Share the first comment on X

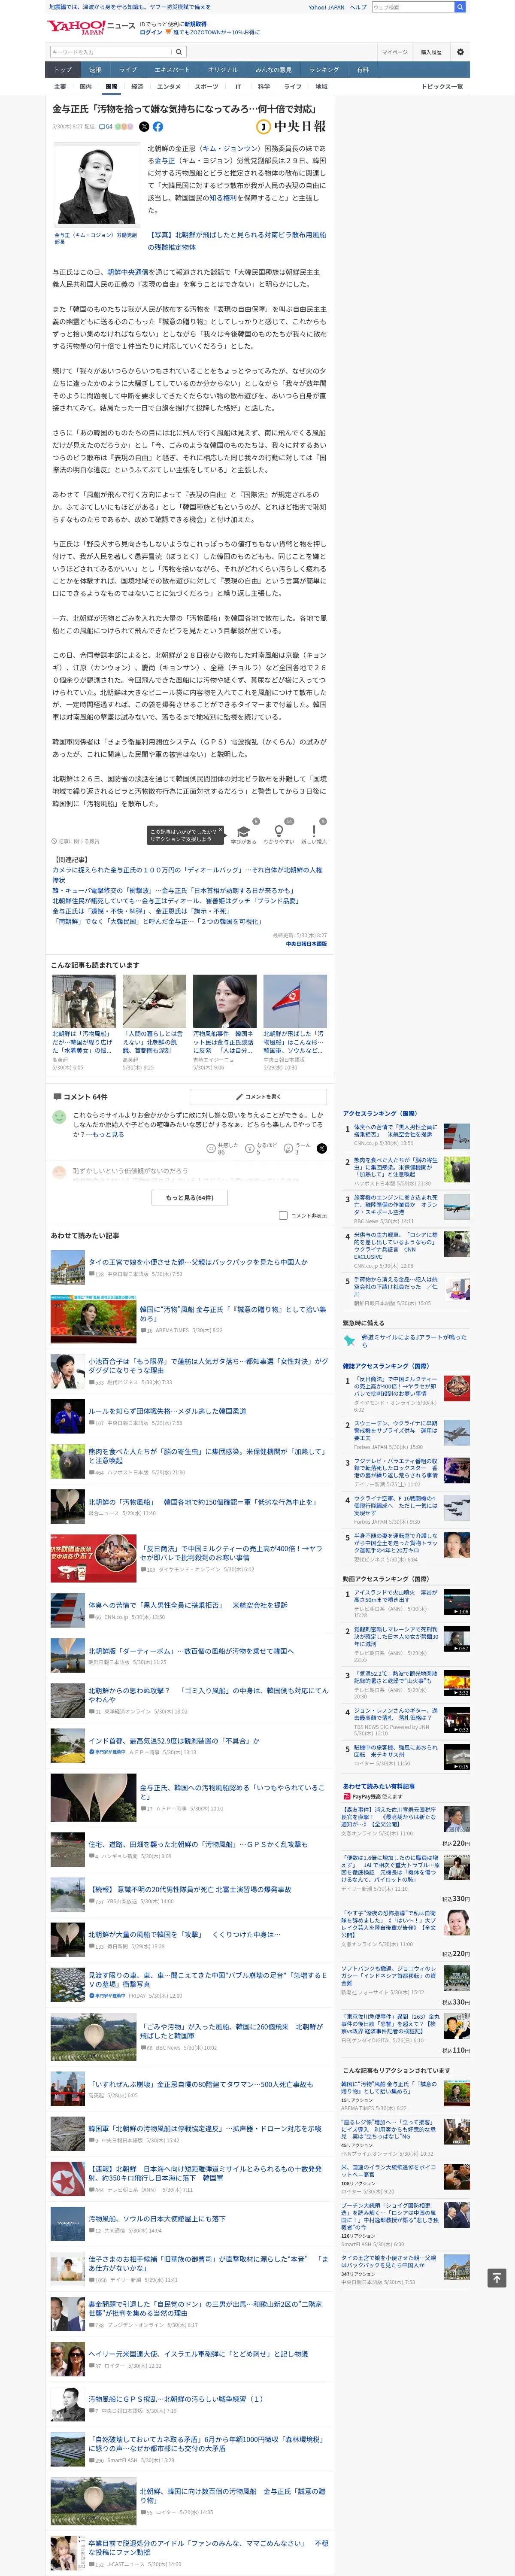[321, 1148]
